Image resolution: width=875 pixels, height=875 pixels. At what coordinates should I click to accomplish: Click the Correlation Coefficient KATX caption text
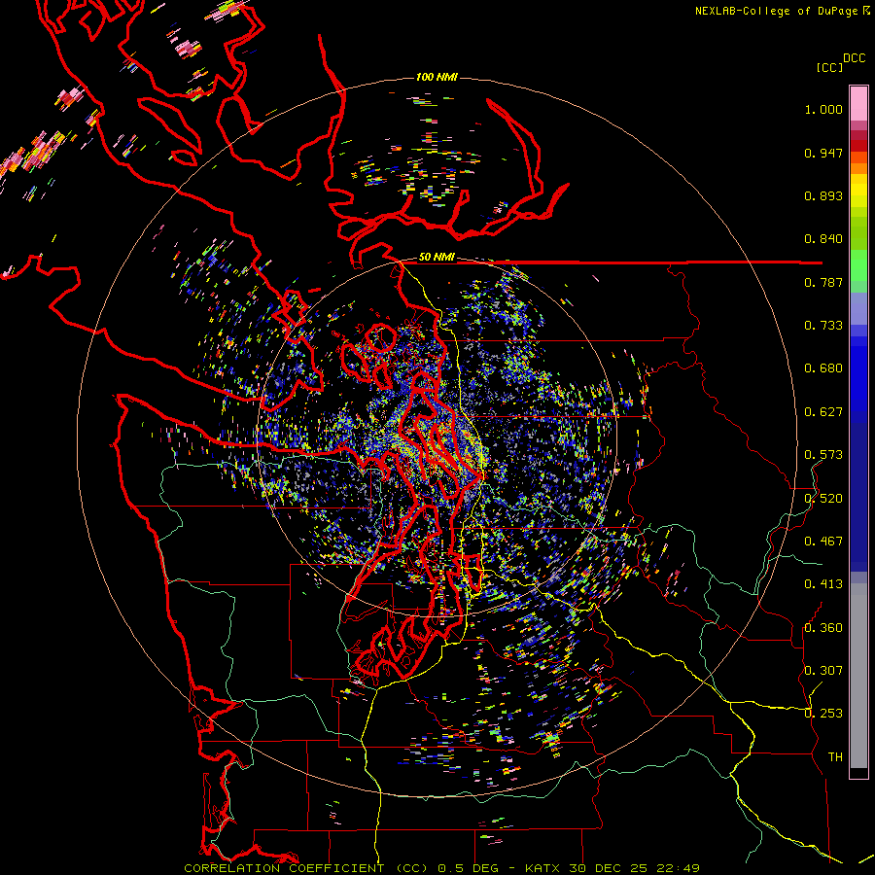click(x=441, y=868)
